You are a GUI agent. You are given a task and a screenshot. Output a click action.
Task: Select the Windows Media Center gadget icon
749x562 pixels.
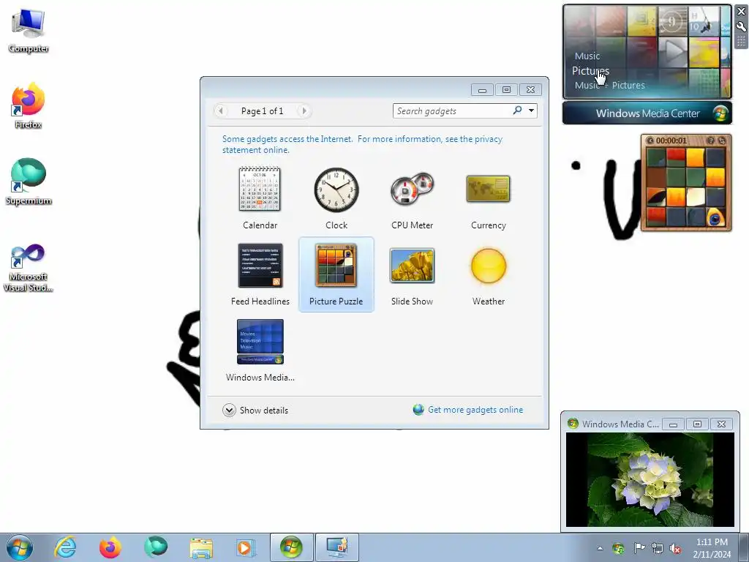coord(260,342)
